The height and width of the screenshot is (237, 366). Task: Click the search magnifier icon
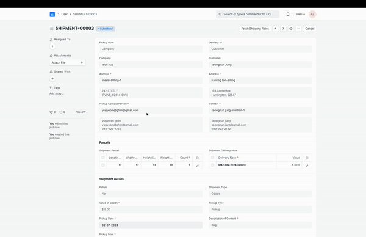(220, 14)
